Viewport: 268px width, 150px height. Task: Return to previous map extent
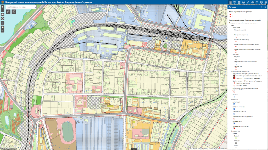(x=3, y=27)
